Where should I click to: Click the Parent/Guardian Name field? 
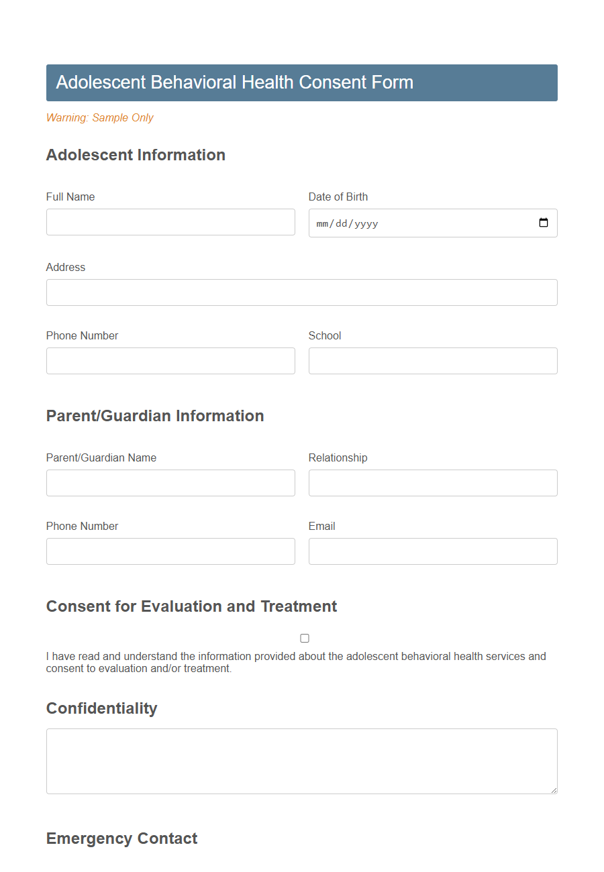(x=170, y=483)
